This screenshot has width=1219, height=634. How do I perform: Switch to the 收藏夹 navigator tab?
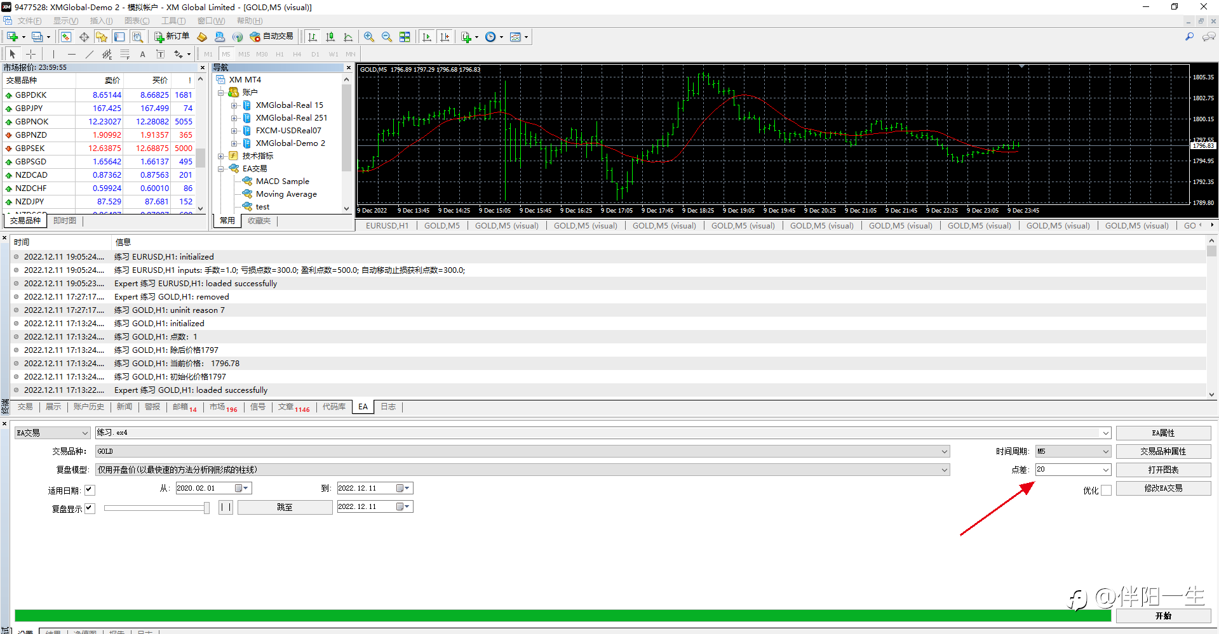tap(259, 221)
